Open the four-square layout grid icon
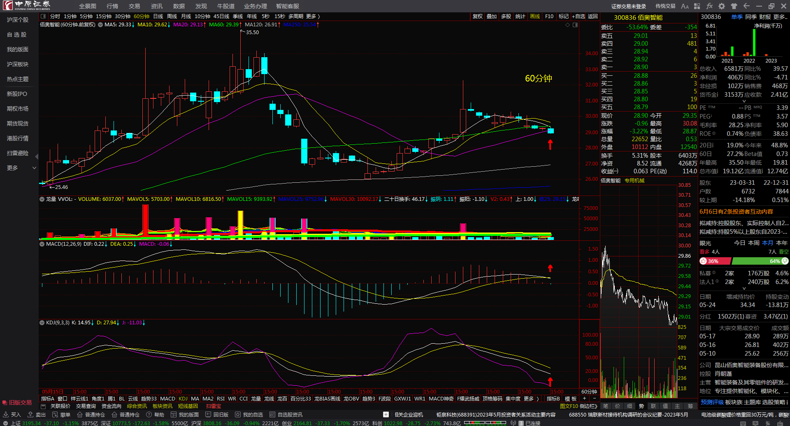Viewport: 790px width, 426px height. pyautogui.click(x=697, y=6)
